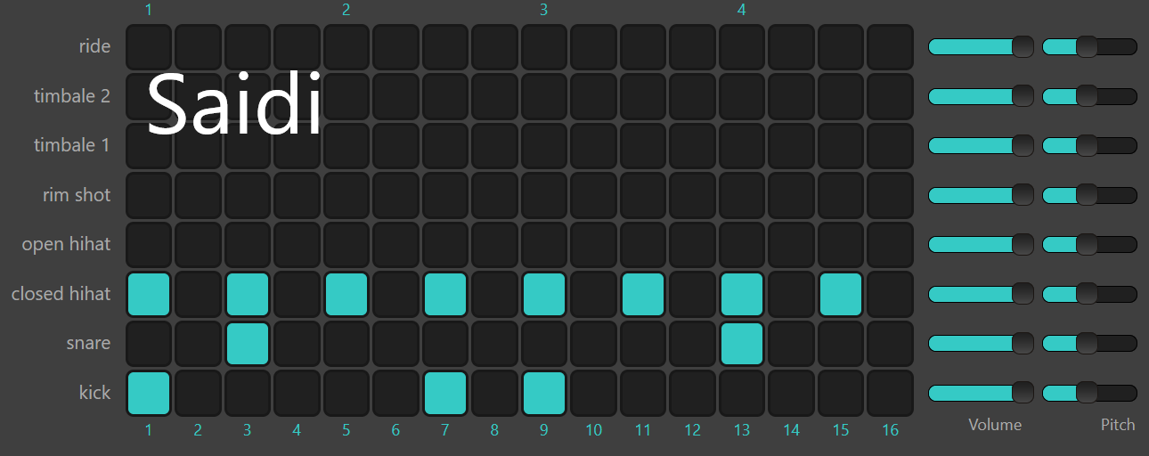Change closed hihat volume slider
This screenshot has height=456, width=1149.
click(981, 294)
